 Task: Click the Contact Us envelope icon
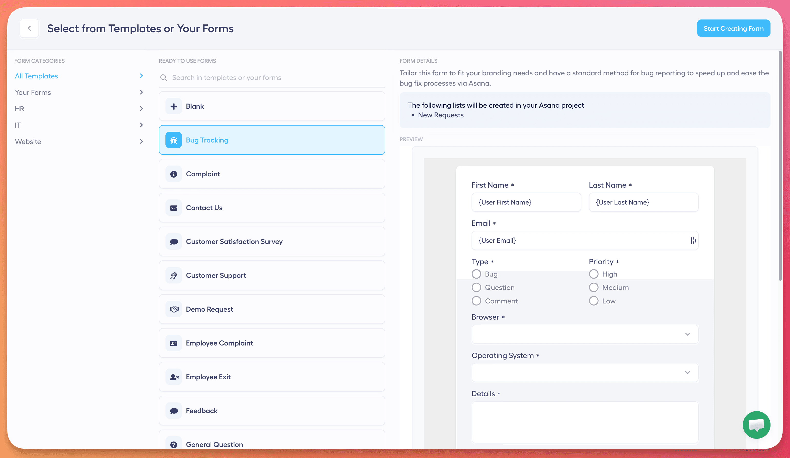173,208
